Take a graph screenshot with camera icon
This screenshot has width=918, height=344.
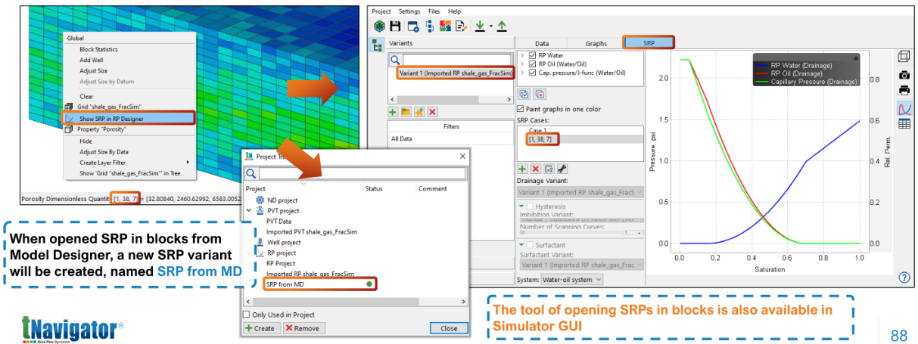904,74
